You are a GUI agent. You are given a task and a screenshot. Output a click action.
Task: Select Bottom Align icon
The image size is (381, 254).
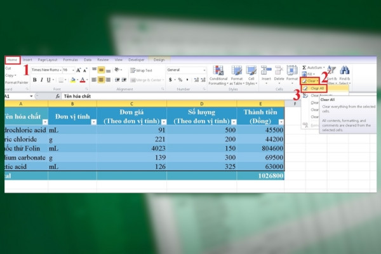(109, 70)
